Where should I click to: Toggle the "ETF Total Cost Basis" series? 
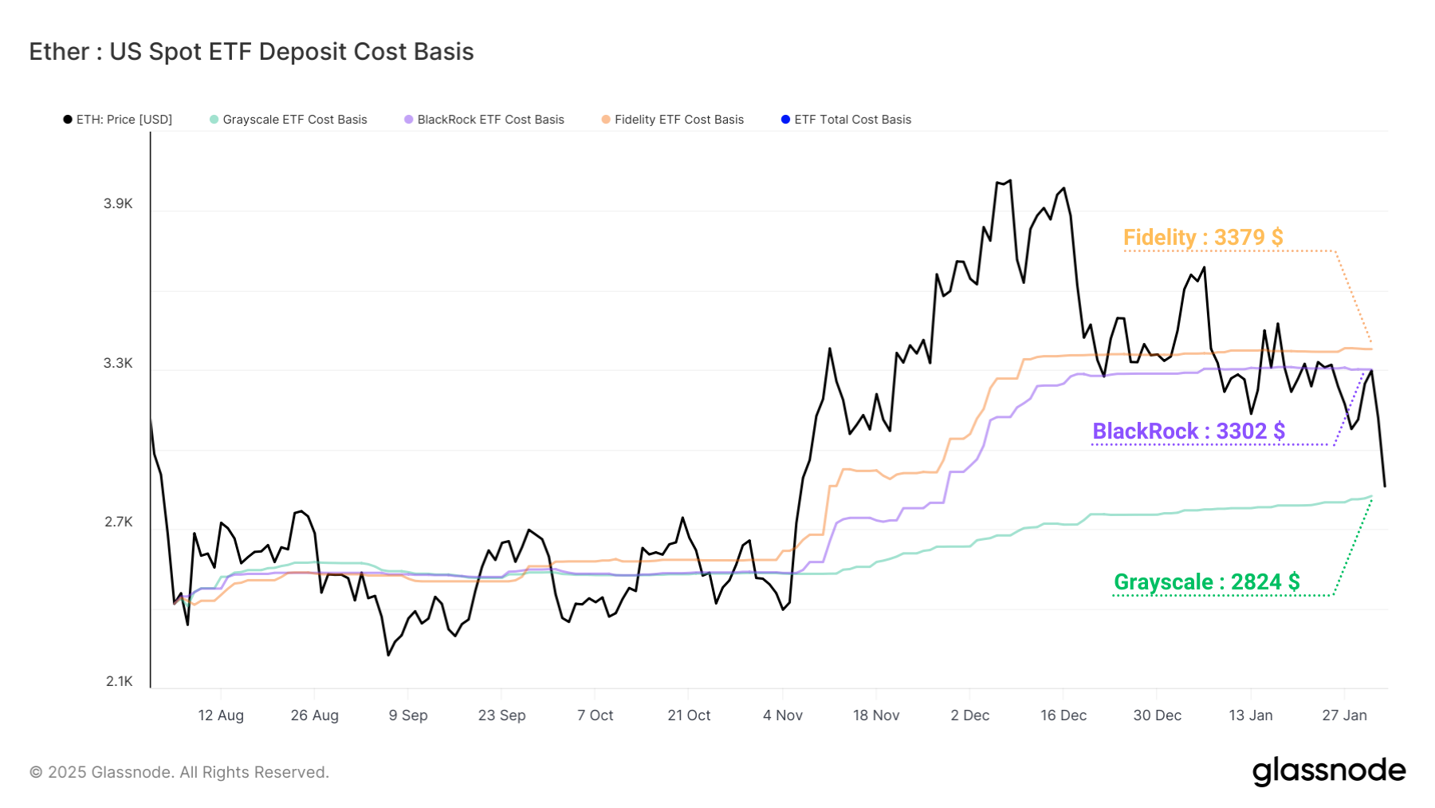(852, 120)
